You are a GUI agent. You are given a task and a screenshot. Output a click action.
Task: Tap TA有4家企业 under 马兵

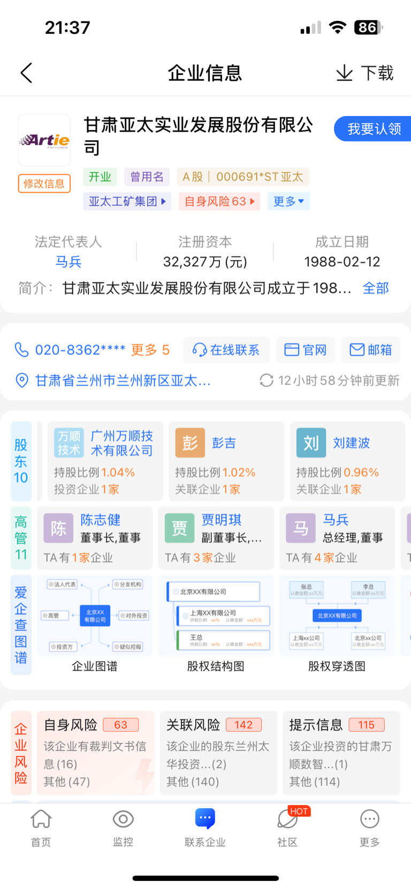322,558
